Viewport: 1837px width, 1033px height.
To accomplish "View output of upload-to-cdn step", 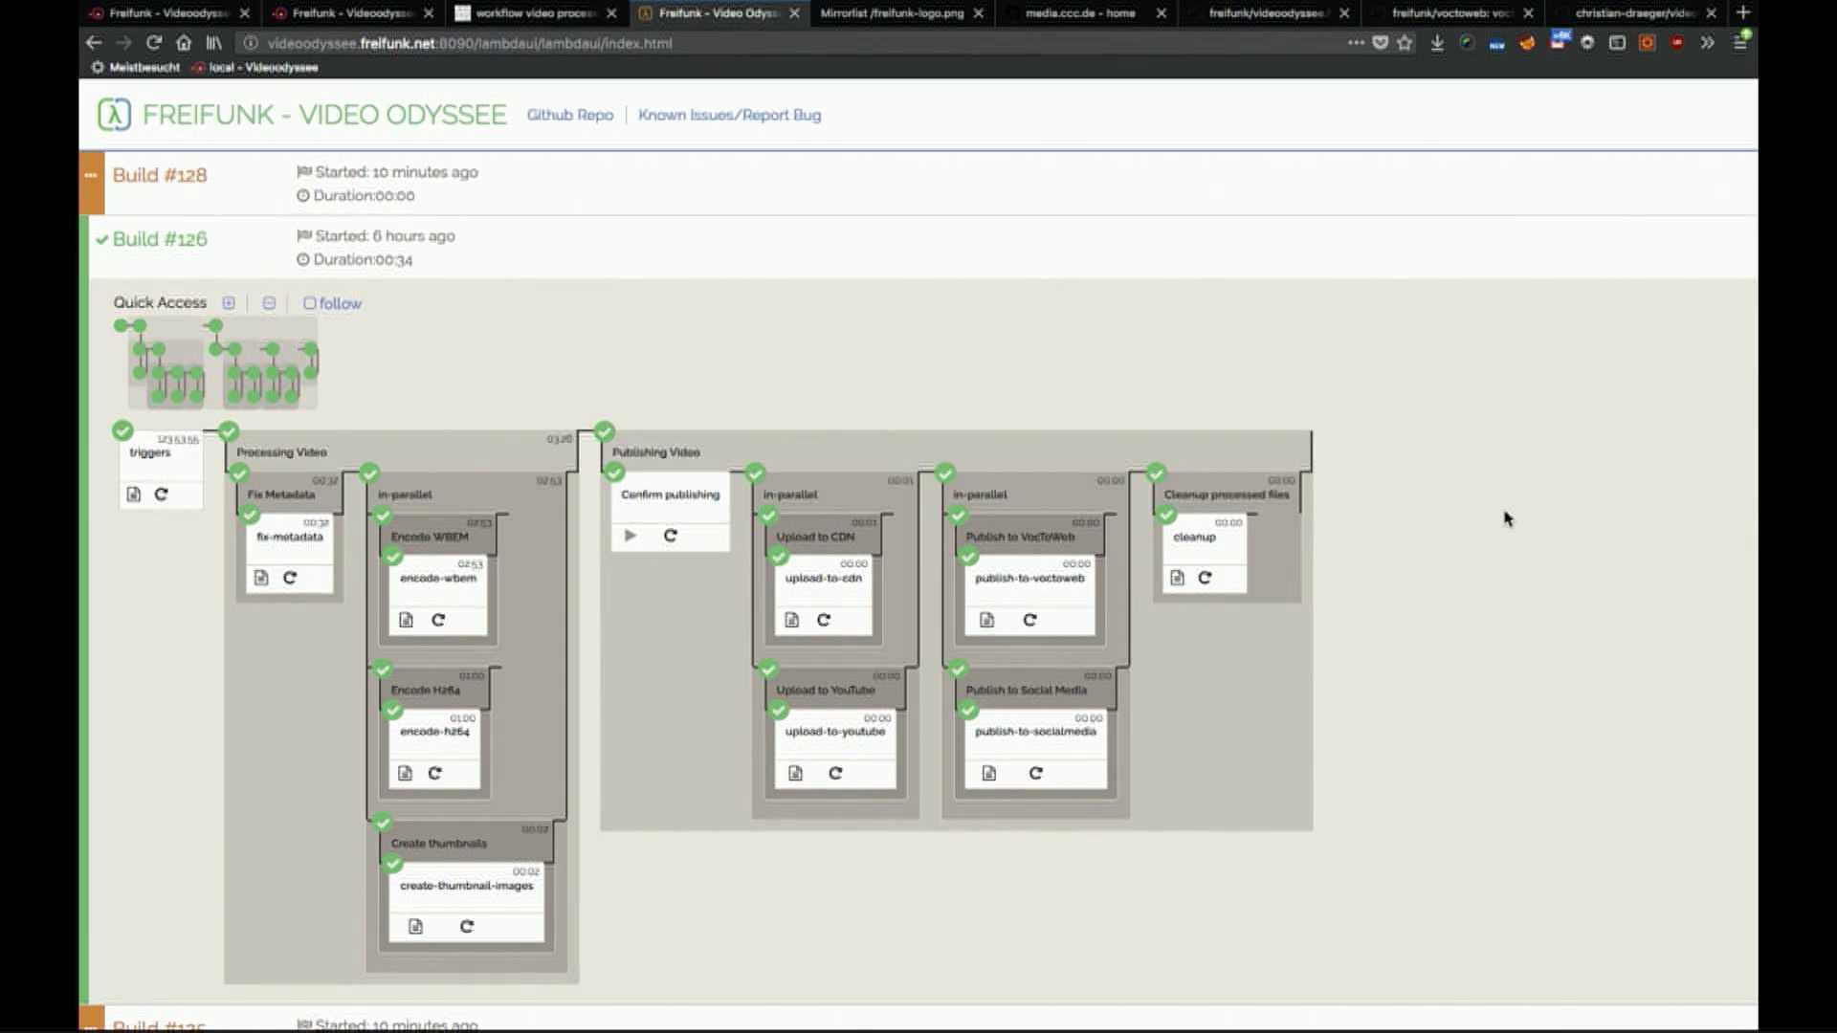I will (791, 620).
